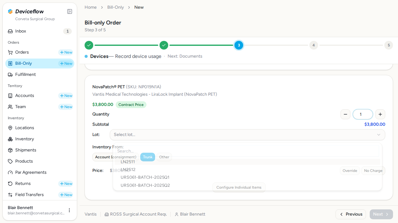Open Field Transfers in the sidebar
This screenshot has width=398, height=223.
pyautogui.click(x=30, y=195)
